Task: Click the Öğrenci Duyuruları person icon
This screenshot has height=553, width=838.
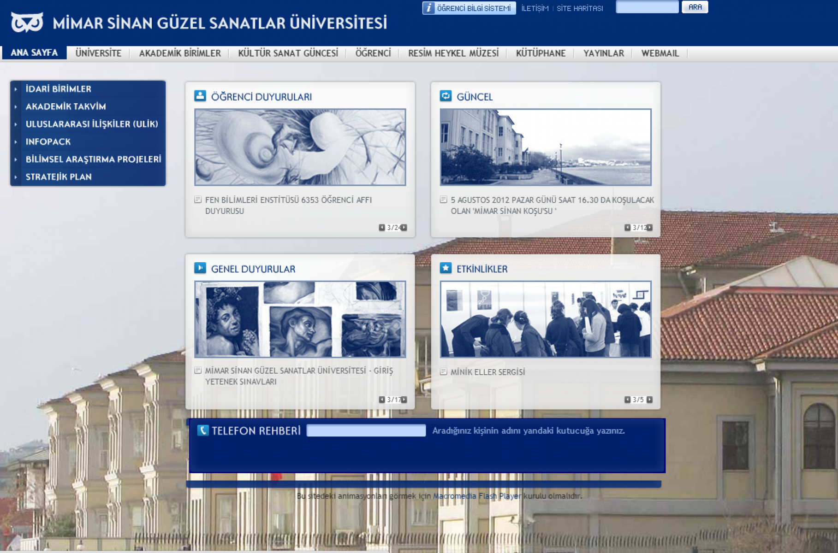Action: 200,96
